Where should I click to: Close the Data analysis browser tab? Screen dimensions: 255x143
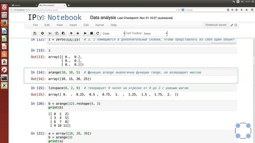coord(65,5)
